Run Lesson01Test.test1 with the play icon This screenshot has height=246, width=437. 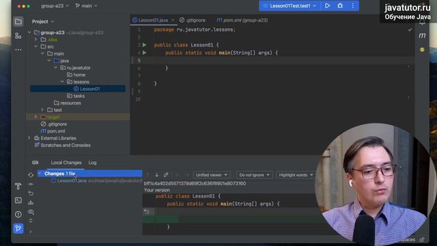pos(328,5)
